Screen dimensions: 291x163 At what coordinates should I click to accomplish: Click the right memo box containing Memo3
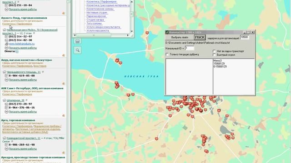coord(234,77)
